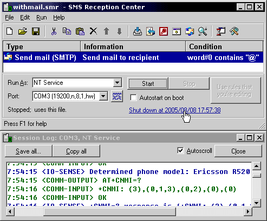
Task: Click the magnifying glass search icon
Action: coord(203,31)
